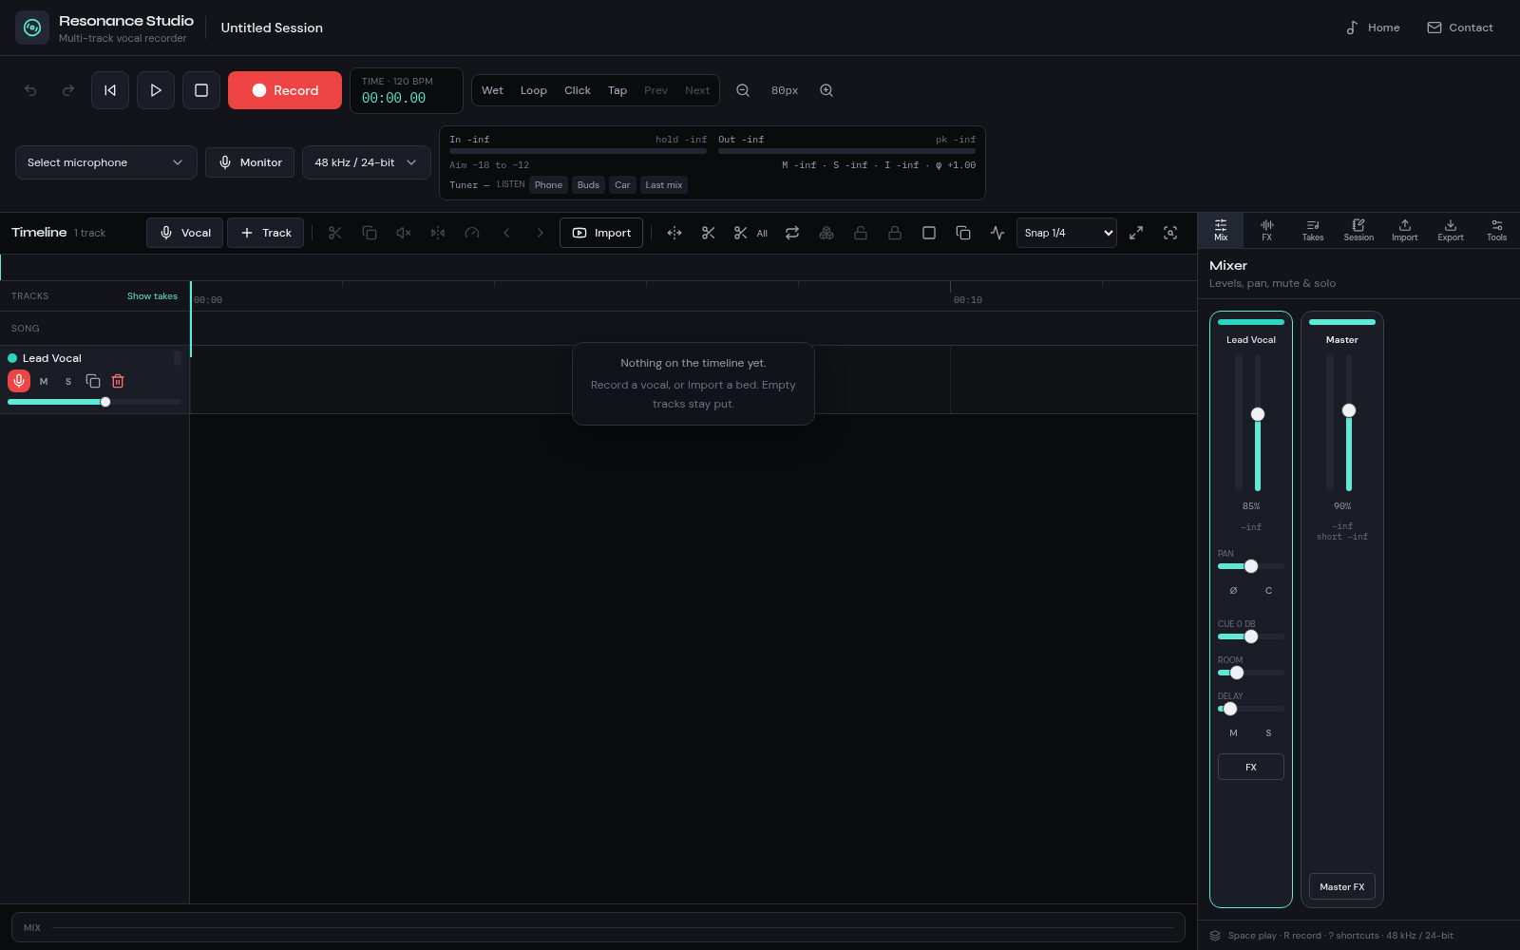Open Master FX in the mixer

point(1342,887)
